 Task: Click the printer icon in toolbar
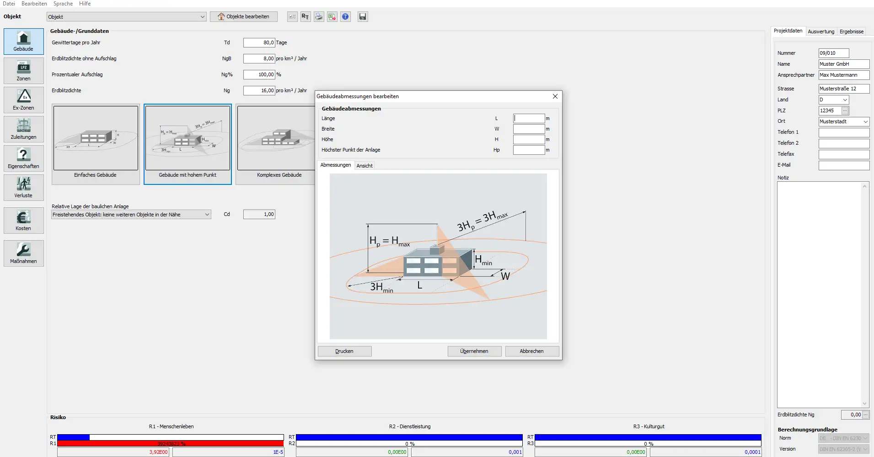click(319, 17)
